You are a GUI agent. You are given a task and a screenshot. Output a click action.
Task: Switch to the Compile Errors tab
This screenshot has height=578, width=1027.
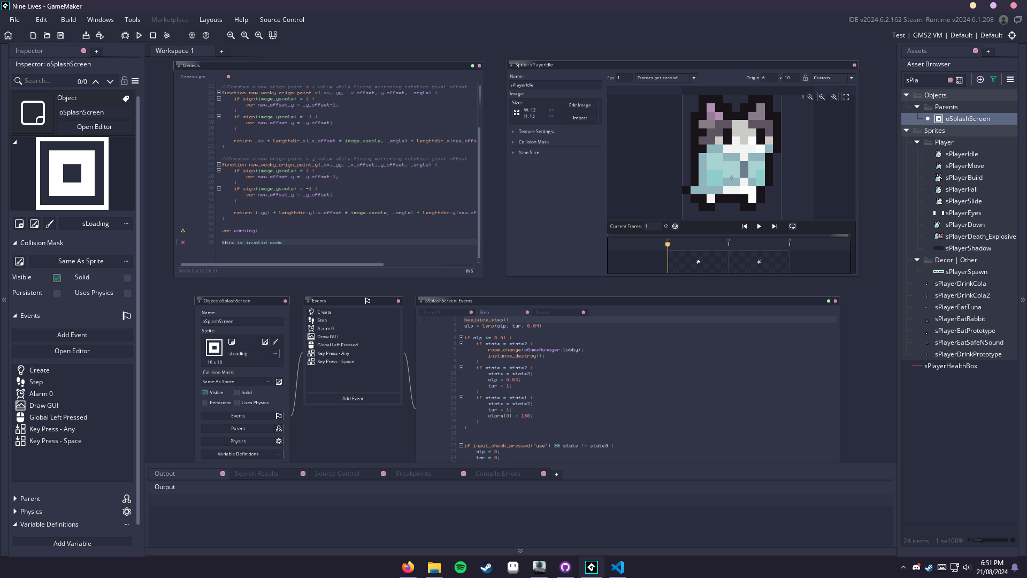(497, 474)
